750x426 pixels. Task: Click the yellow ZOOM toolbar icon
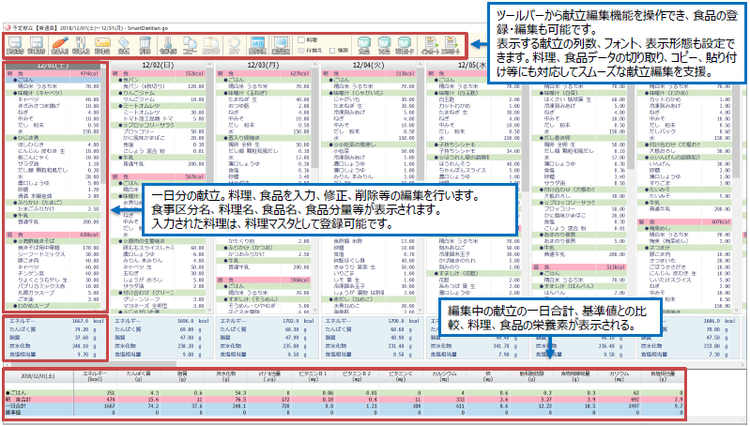tap(102, 43)
